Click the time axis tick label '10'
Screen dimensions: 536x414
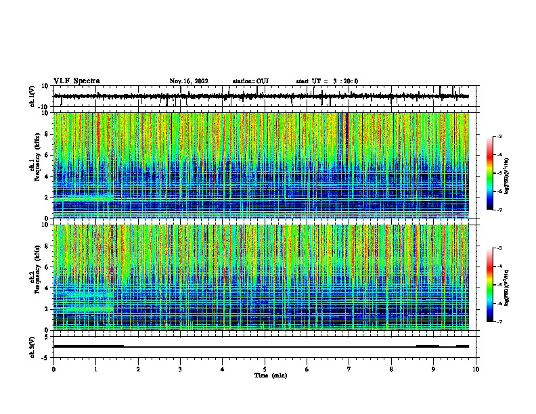[476, 369]
